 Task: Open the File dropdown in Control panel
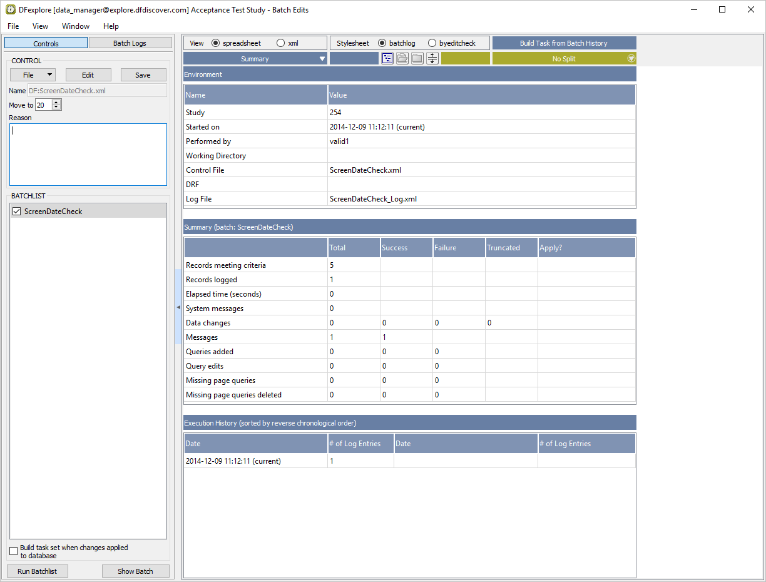point(33,75)
